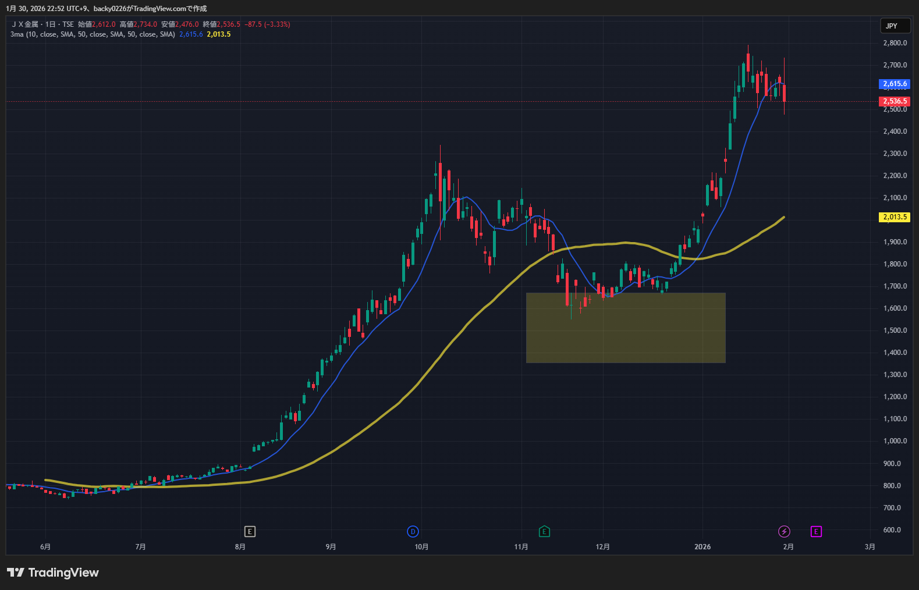Viewport: 919px width, 590px height.
Task: Click the blue 2,615.6 SMA price label
Action: [894, 84]
